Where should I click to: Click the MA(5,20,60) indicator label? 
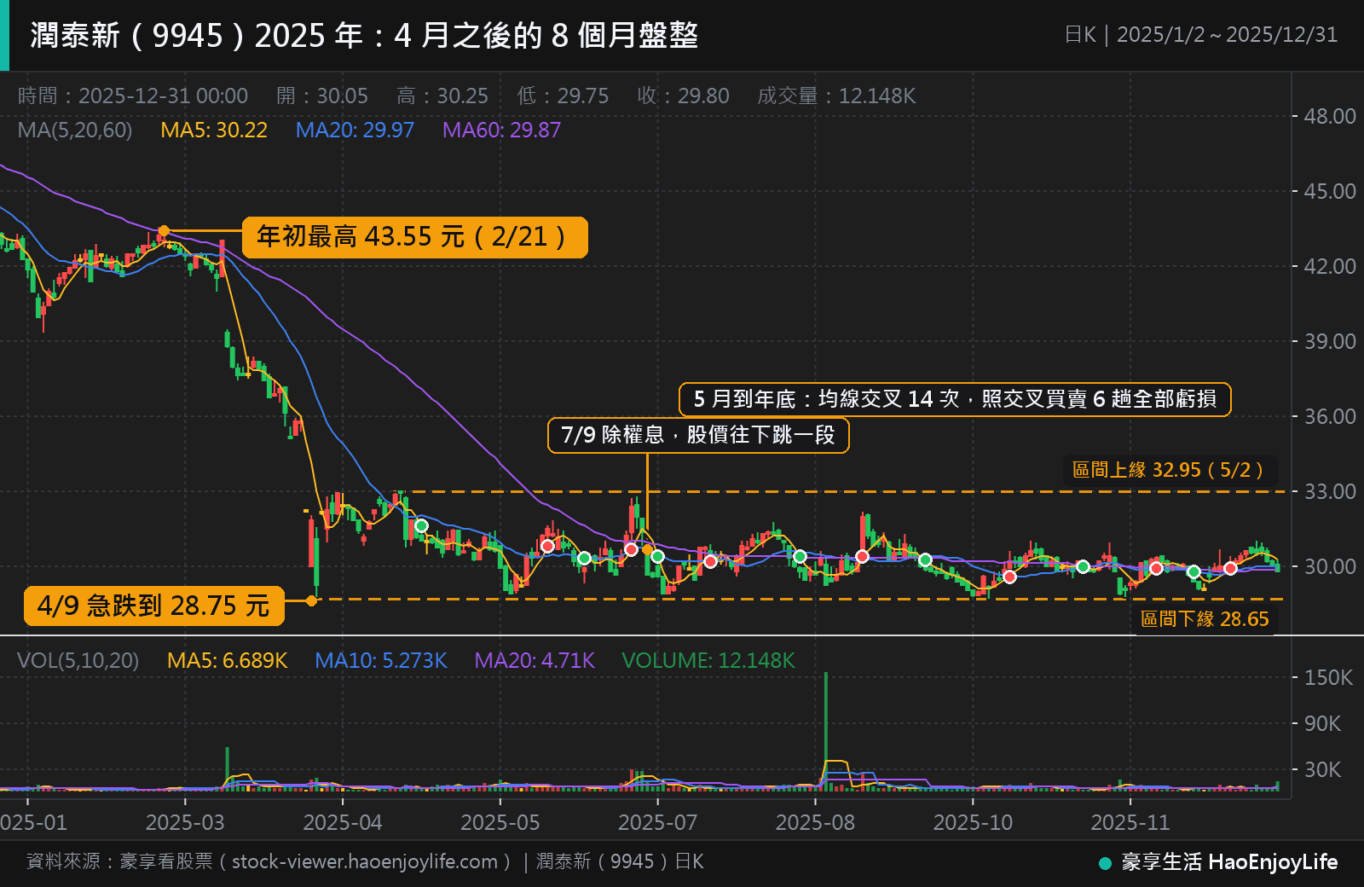(75, 130)
